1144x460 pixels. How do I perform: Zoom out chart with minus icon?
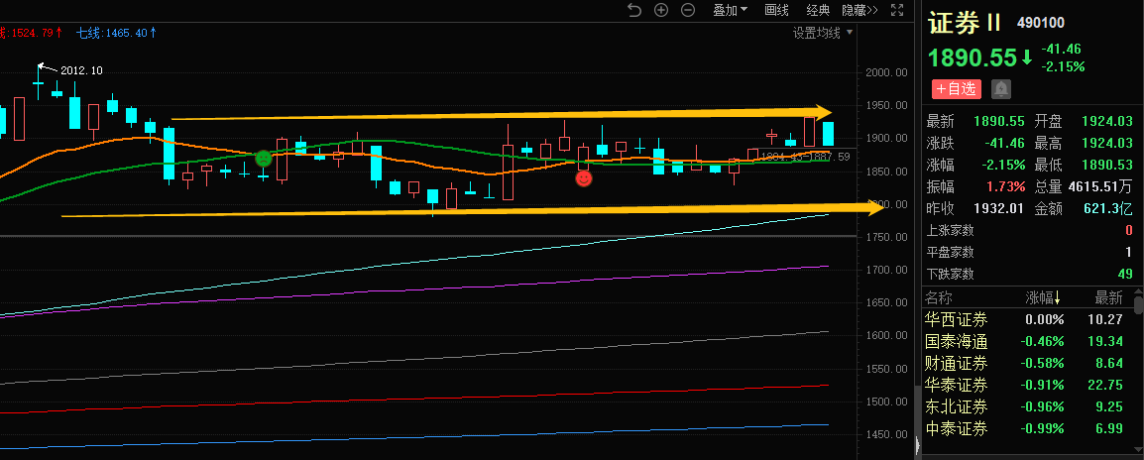(x=688, y=10)
